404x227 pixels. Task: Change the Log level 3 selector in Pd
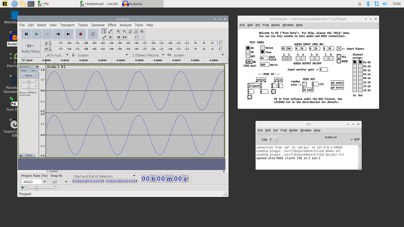tap(273, 139)
